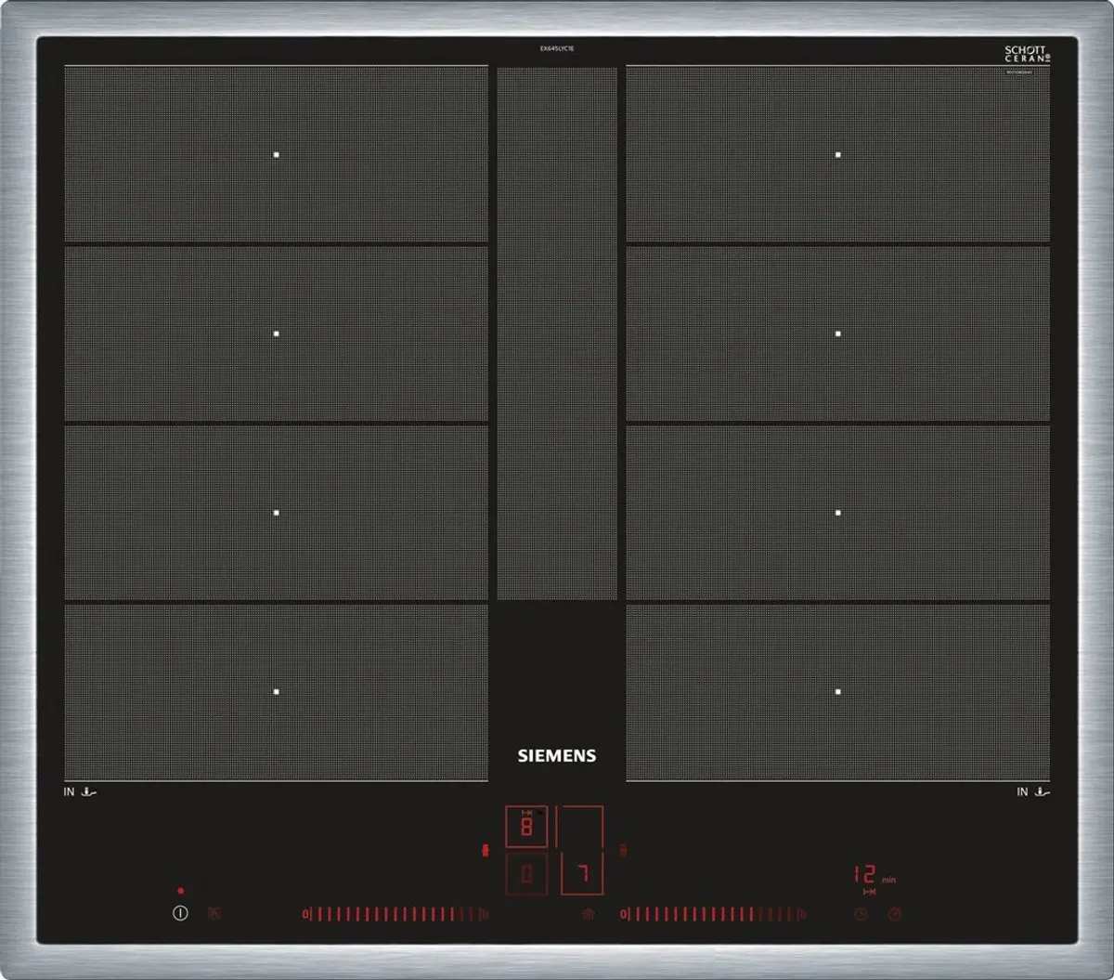Set right power slider to middle level

click(713, 915)
